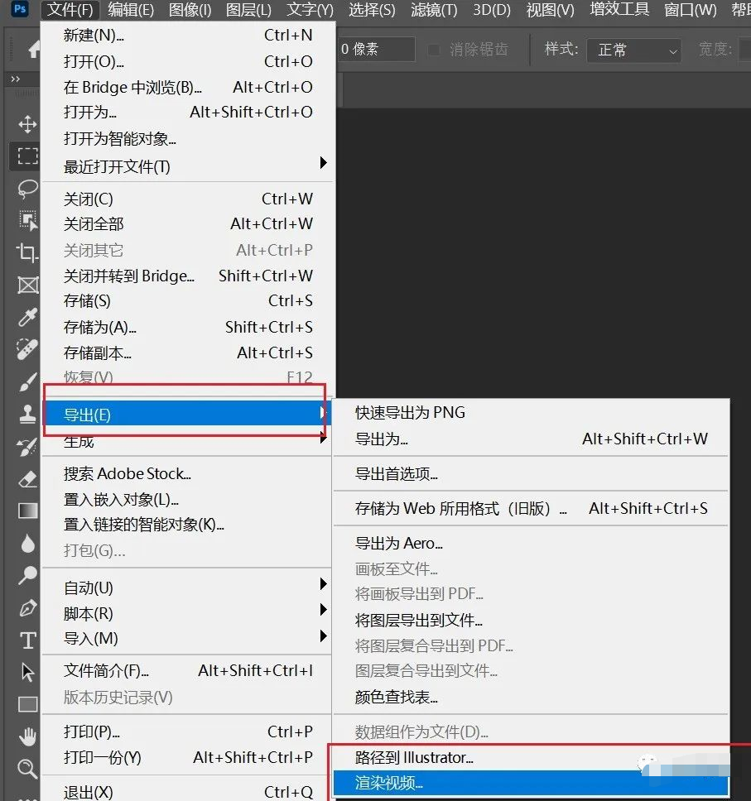Select the Hand tool

(x=27, y=736)
